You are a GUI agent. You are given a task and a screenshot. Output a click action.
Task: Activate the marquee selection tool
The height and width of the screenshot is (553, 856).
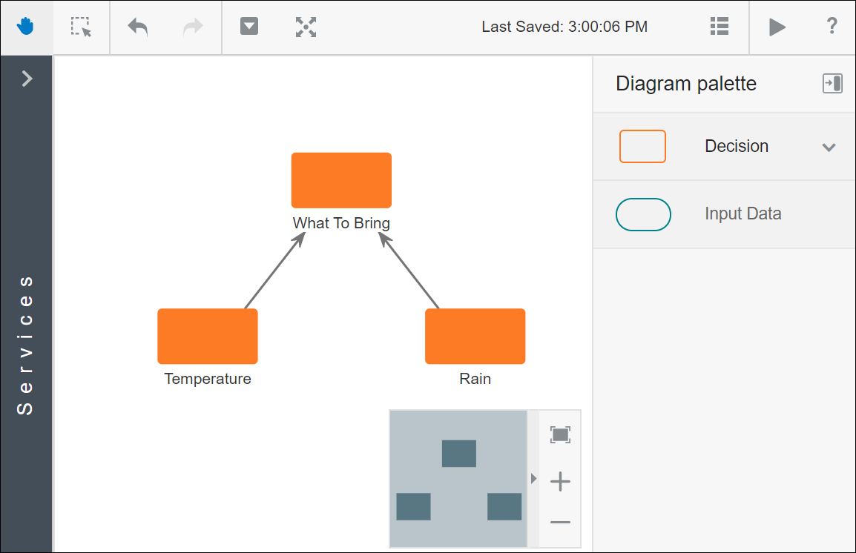(x=82, y=27)
